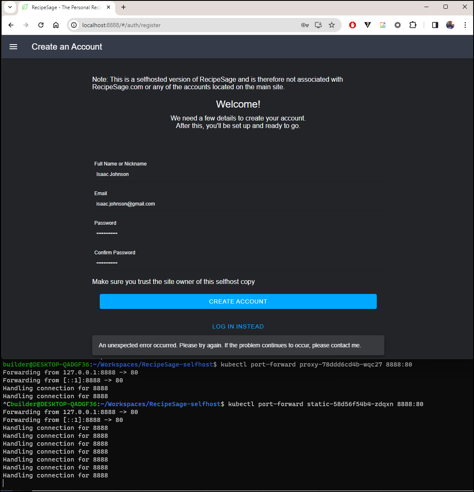Open the colorful picture extension icon
Screen dimensions: 474x492
[383, 25]
